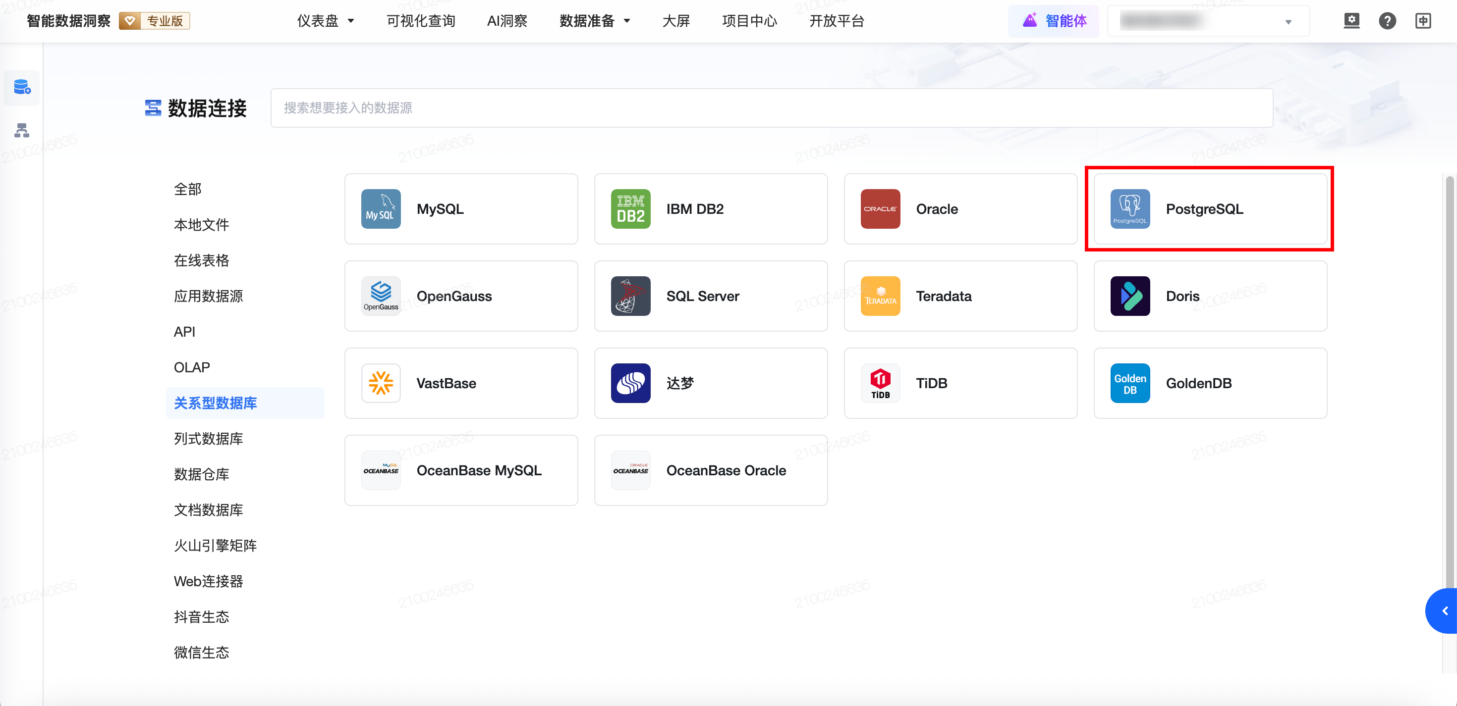Viewport: 1457px width, 706px height.
Task: Choose the PostgreSQL elephant icon
Action: 1129,208
